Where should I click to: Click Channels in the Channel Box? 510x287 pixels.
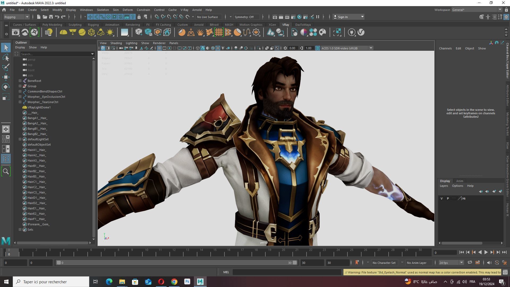[445, 48]
